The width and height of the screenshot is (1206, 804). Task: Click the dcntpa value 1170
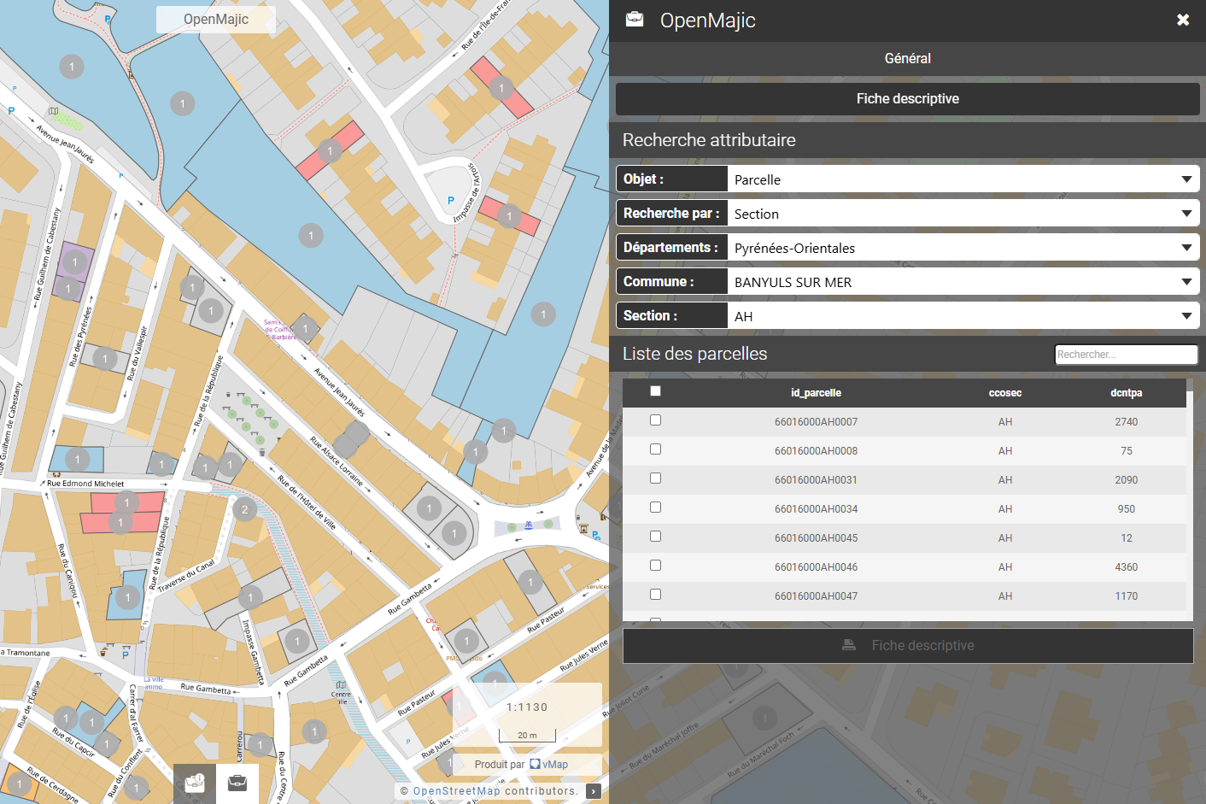point(1127,596)
